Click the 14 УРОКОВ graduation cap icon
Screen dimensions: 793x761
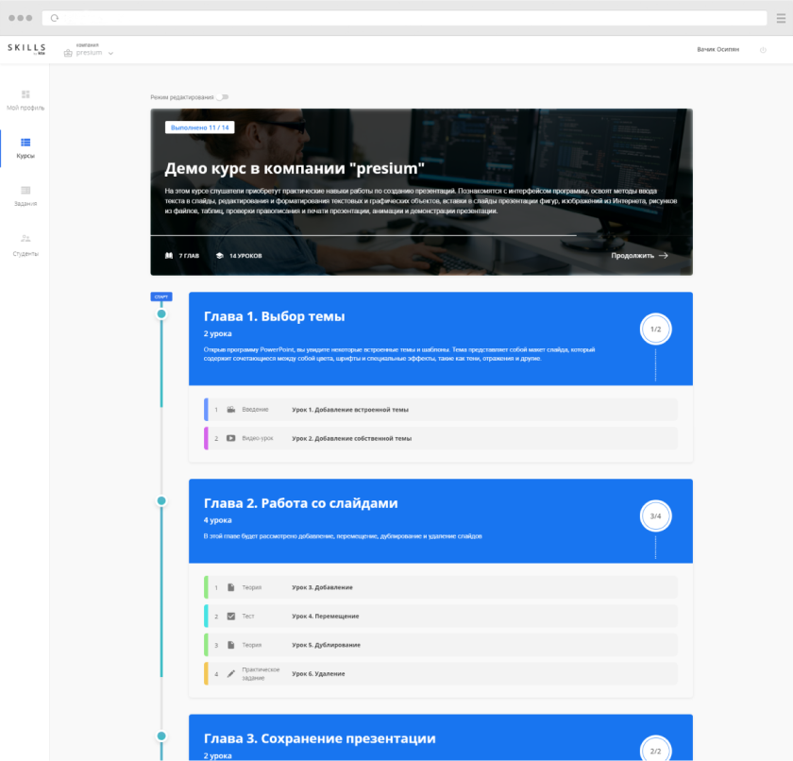[219, 255]
